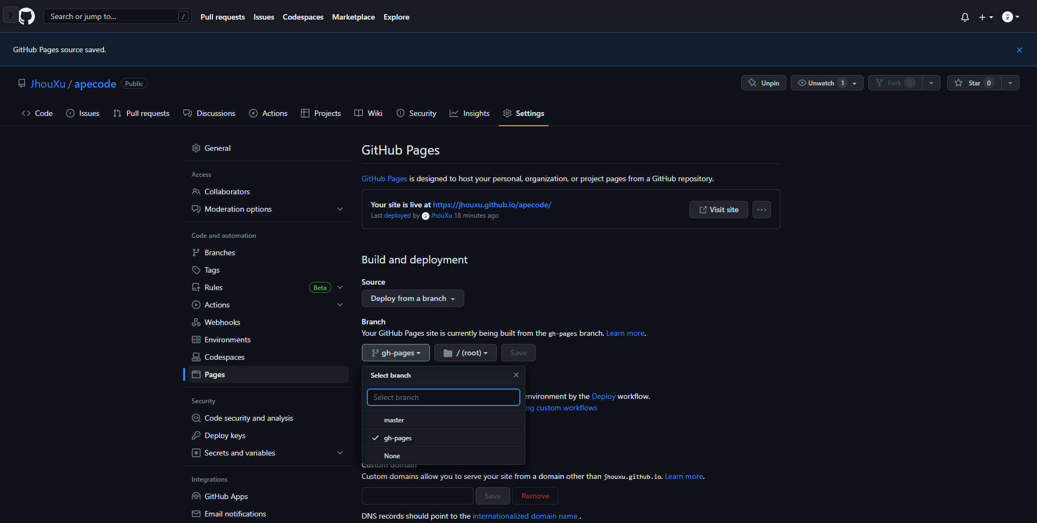Open Issues in top navigation
The width and height of the screenshot is (1037, 523).
click(264, 17)
